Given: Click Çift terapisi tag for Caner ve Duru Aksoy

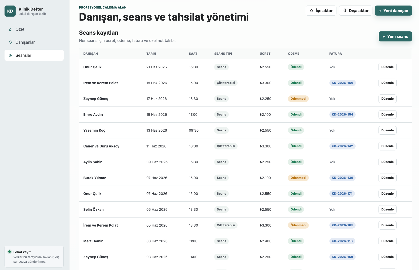Looking at the screenshot, I should [x=226, y=146].
